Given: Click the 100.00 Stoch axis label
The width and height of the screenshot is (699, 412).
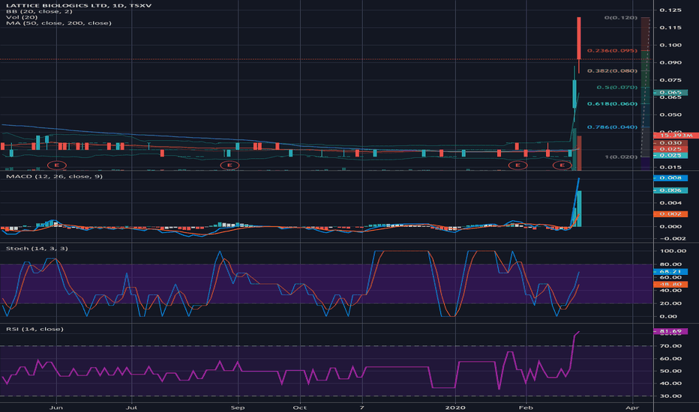Looking at the screenshot, I should click(672, 251).
